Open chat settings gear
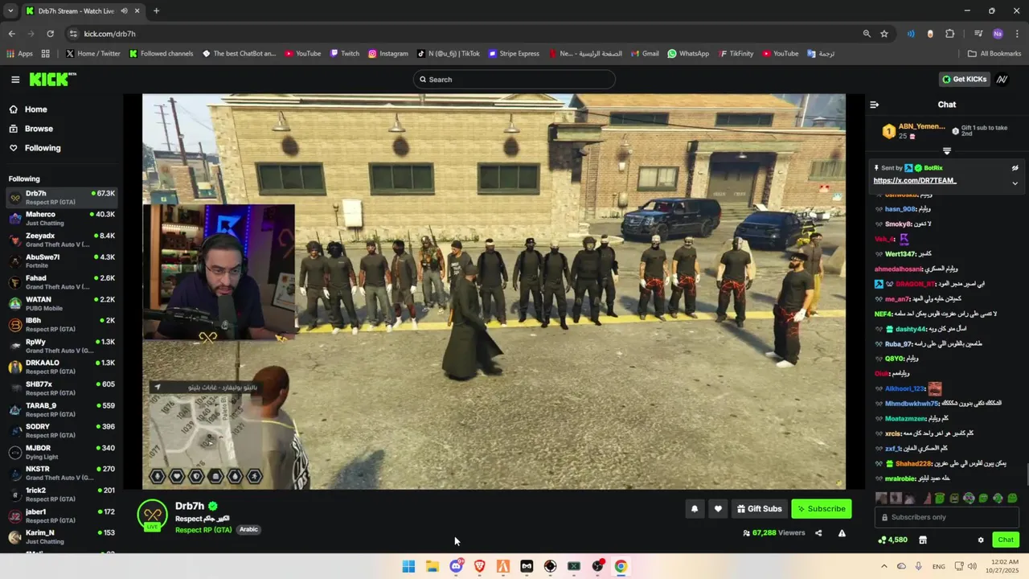Screen dimensions: 1029x579 [x=981, y=540]
